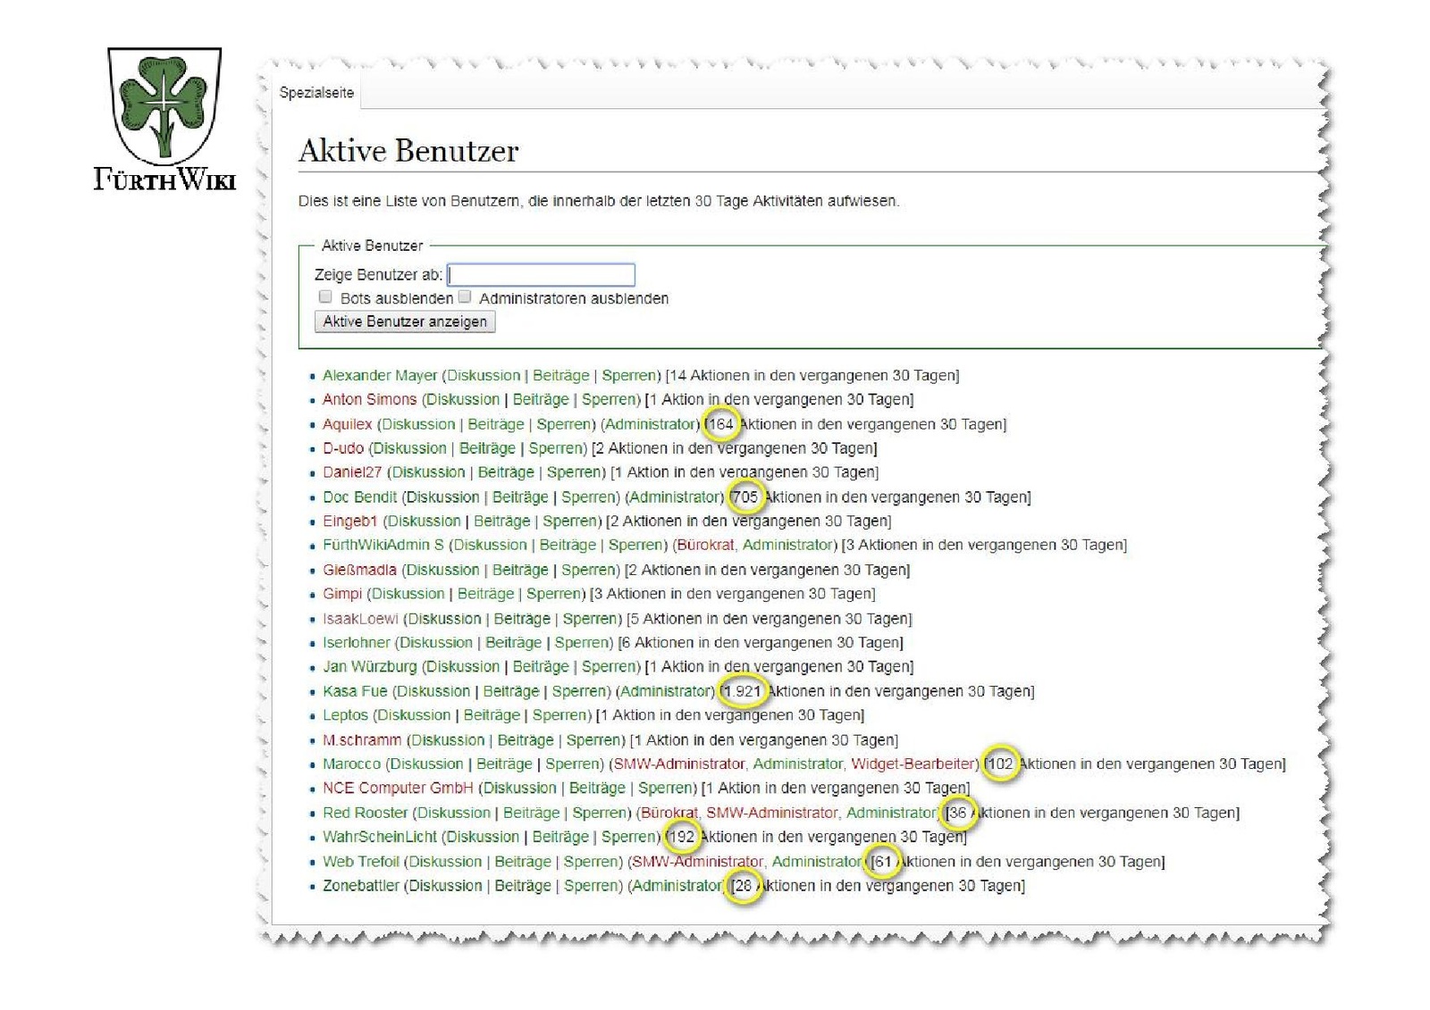Open WahrScheinLicht user page
The height and width of the screenshot is (1010, 1430).
pos(380,837)
